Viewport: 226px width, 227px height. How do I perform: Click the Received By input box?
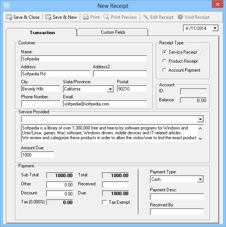[177, 212]
